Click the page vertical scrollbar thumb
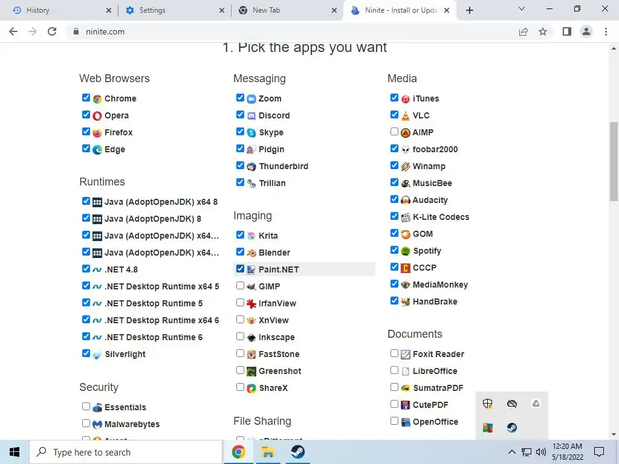The image size is (619, 464). tap(614, 162)
